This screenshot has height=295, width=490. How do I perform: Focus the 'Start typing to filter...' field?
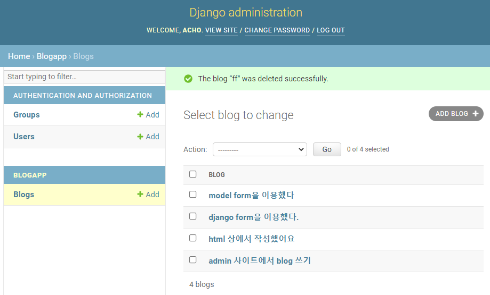click(84, 77)
